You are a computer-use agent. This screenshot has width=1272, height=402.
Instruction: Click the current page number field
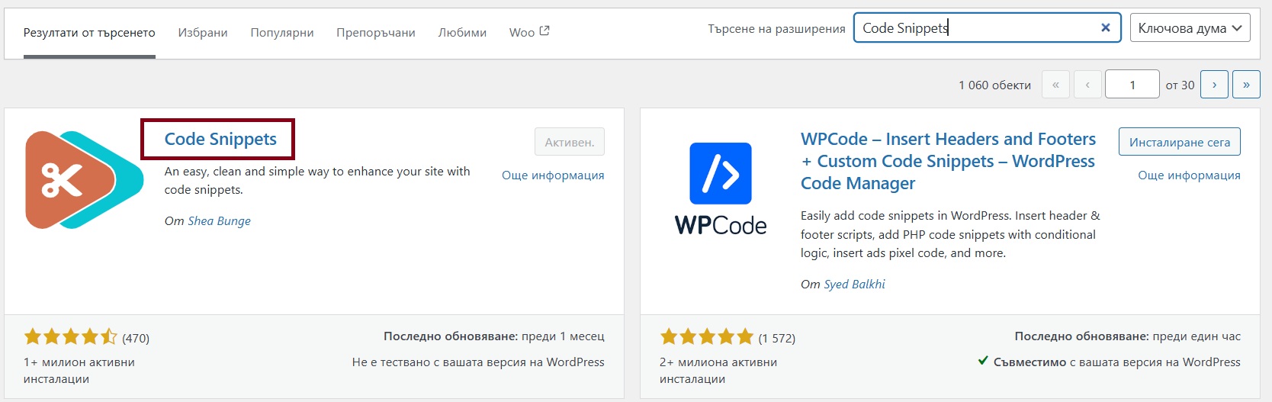click(1132, 85)
